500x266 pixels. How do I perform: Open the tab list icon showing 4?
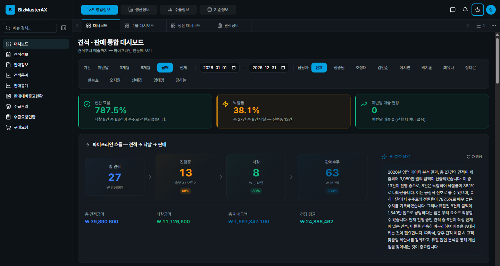coord(480,26)
